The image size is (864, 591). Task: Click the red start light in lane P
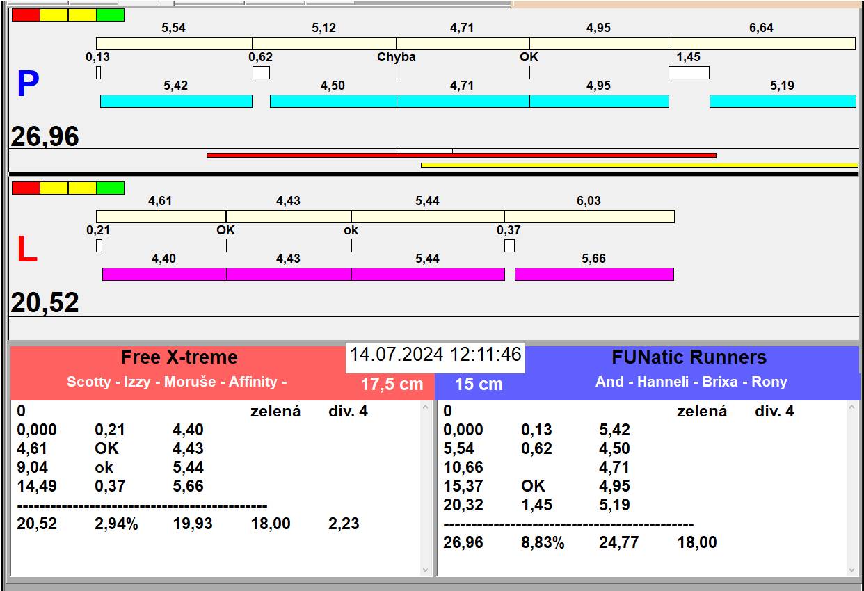[26, 15]
